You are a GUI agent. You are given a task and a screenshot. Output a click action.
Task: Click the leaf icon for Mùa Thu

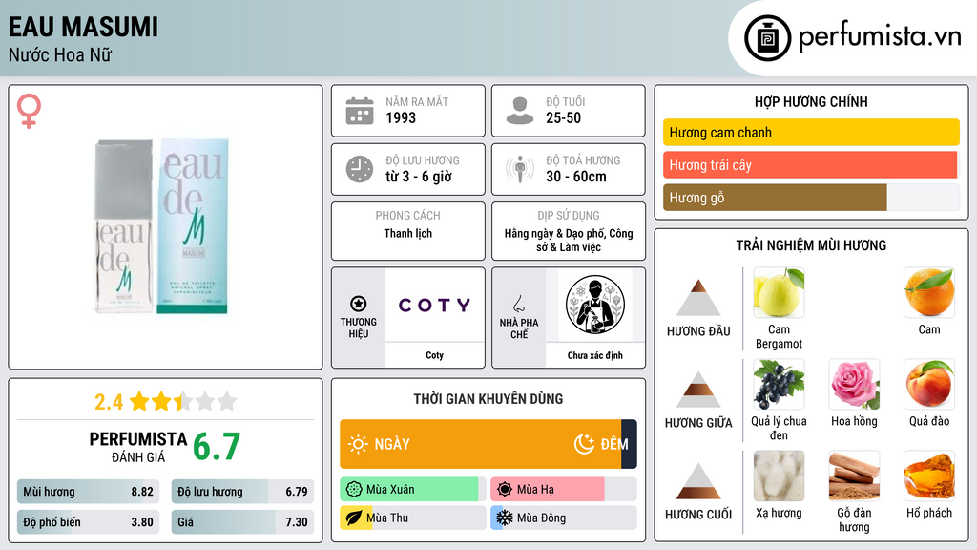click(x=354, y=518)
